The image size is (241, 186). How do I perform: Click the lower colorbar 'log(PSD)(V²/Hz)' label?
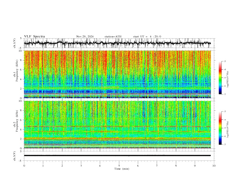pyautogui.click(x=228, y=129)
